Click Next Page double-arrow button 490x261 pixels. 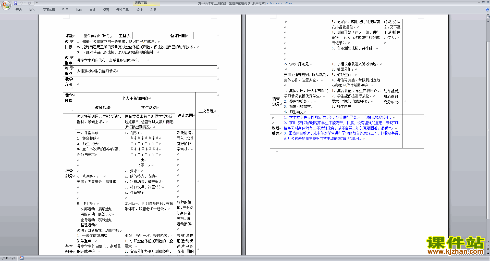pyautogui.click(x=488, y=253)
